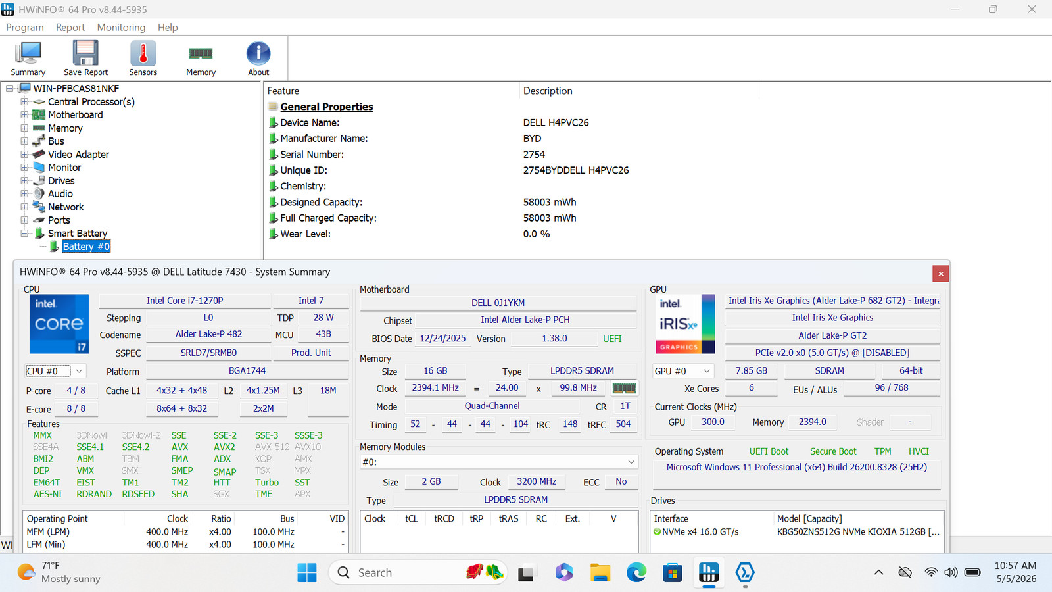Expand the Central Processor(s) node
The height and width of the screenshot is (592, 1052).
(24, 102)
